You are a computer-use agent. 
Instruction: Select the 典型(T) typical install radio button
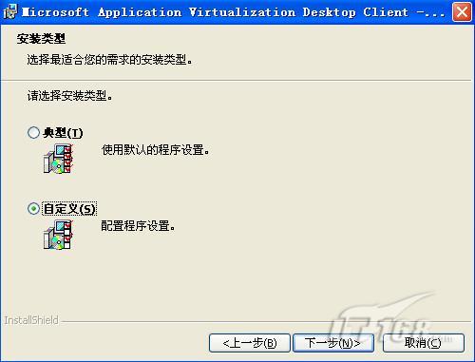33,133
